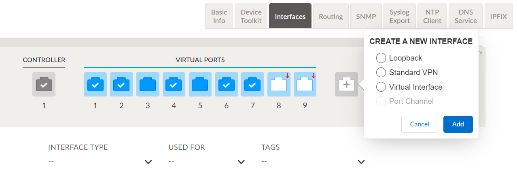Select virtual port 3 icon
517x172 pixels.
(148, 84)
